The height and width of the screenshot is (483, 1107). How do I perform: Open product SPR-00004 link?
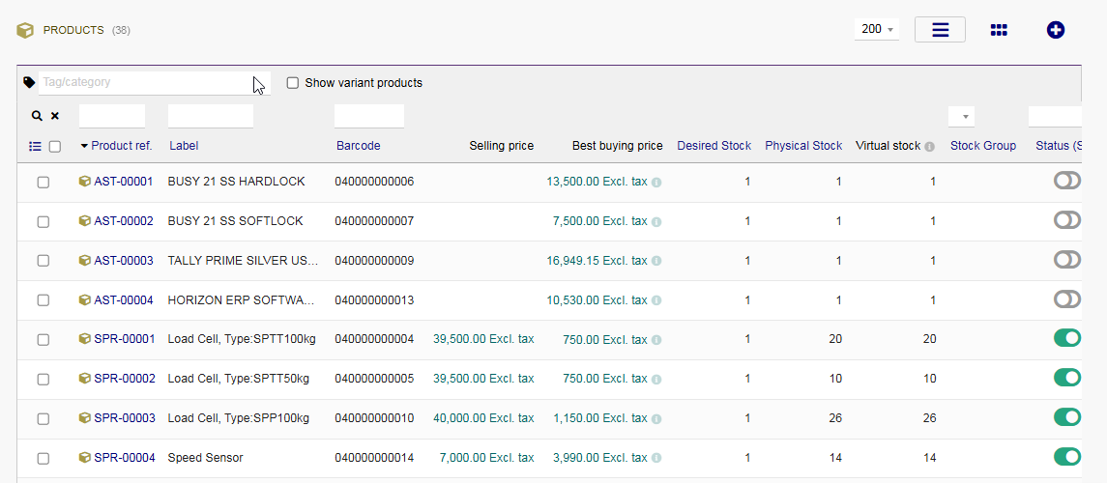(124, 458)
